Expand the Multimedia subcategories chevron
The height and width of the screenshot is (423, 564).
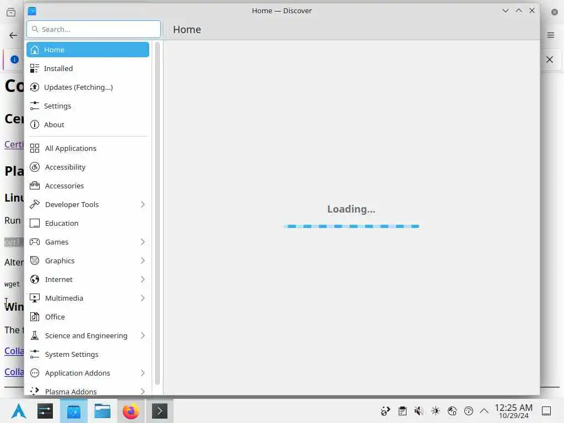coord(143,298)
